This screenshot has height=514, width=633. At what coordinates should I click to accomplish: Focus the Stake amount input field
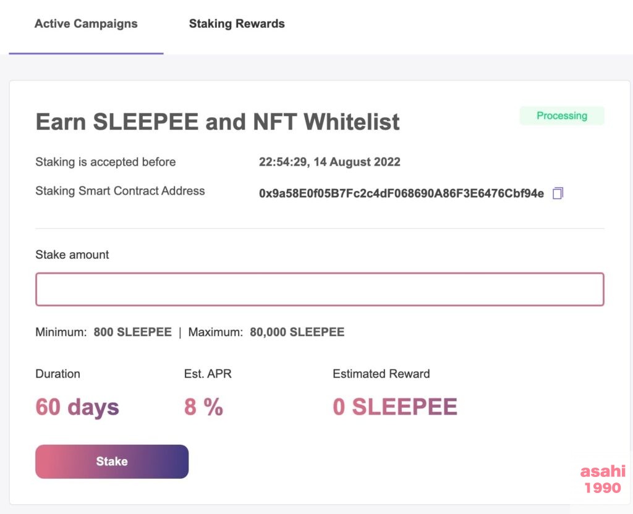click(320, 289)
